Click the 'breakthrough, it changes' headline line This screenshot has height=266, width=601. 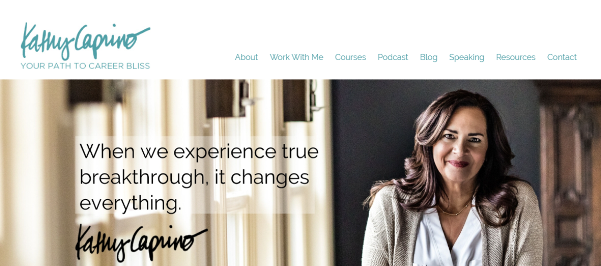tap(194, 177)
